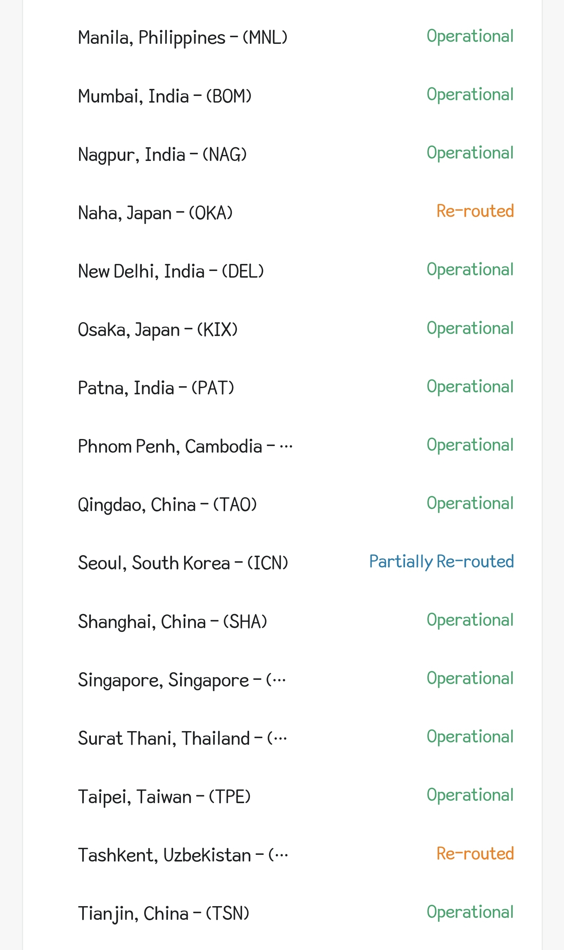Select the Tianjin, China (TSN) entry
Image resolution: width=564 pixels, height=950 pixels.
point(163,914)
